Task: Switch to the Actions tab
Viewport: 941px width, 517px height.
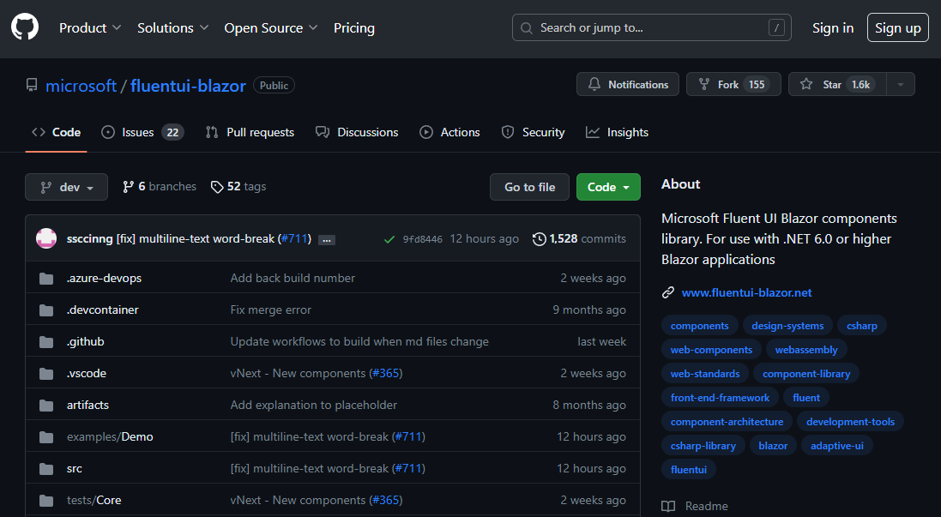Action: click(449, 133)
